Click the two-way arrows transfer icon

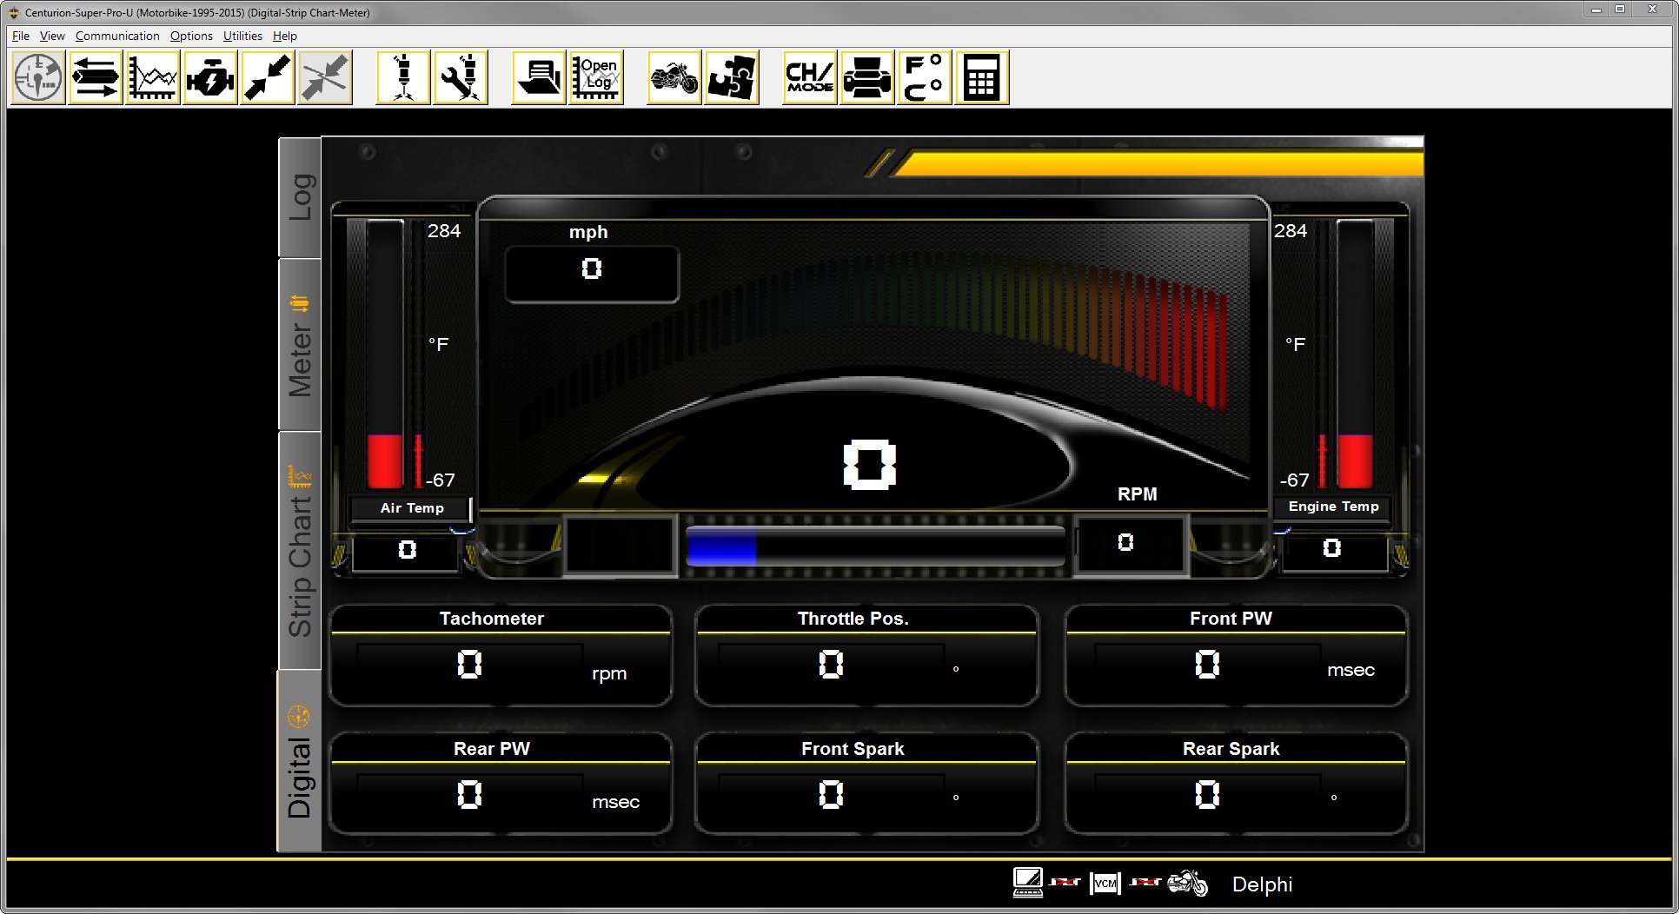click(x=96, y=78)
